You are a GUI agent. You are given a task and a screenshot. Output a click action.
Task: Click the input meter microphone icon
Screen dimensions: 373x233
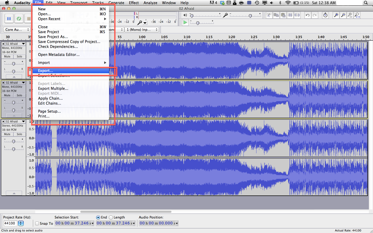(x=140, y=22)
